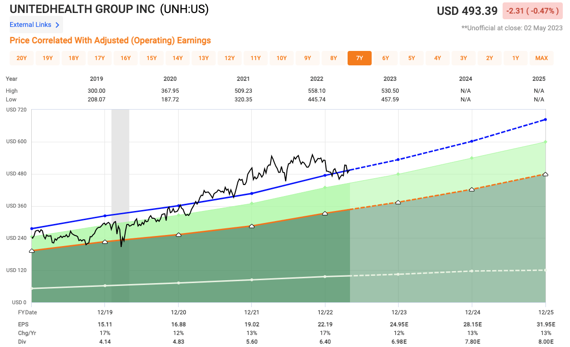
Task: Click the 2023 low value 457.59
Action: (390, 99)
